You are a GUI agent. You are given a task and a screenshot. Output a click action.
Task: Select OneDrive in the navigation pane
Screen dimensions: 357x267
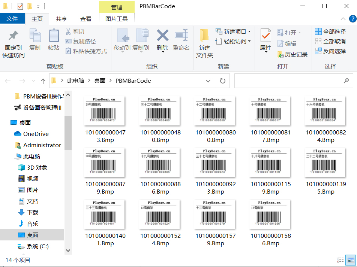tap(36, 134)
